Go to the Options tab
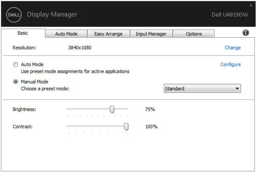256x173 pixels. click(x=194, y=34)
